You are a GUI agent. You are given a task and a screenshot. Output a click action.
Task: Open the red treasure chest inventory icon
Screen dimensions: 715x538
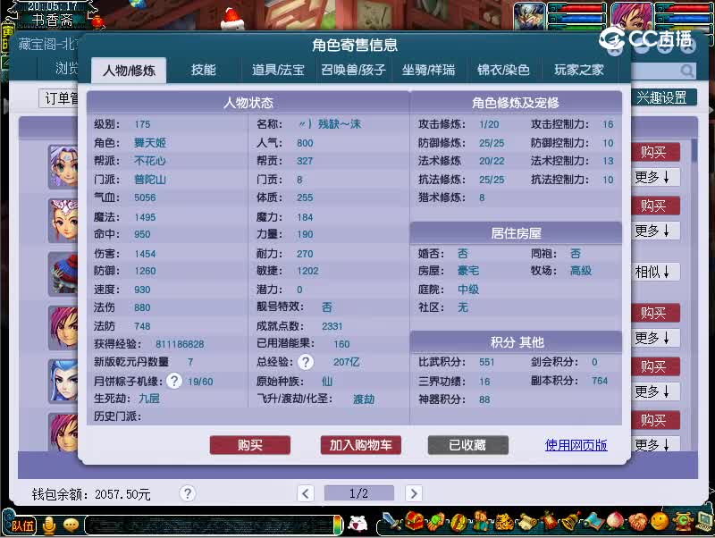[x=415, y=521]
